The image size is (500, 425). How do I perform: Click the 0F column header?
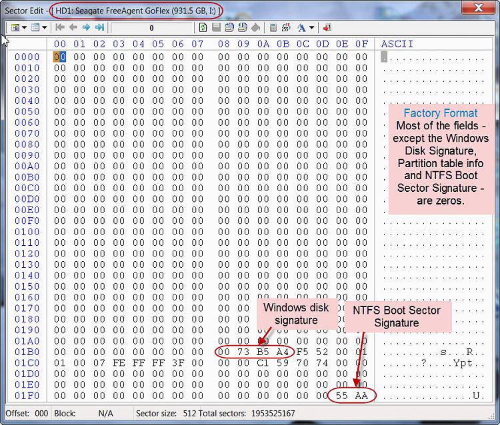361,44
